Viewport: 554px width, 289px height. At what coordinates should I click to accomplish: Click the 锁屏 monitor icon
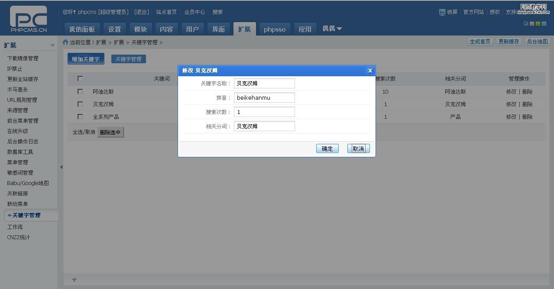pyautogui.click(x=442, y=12)
